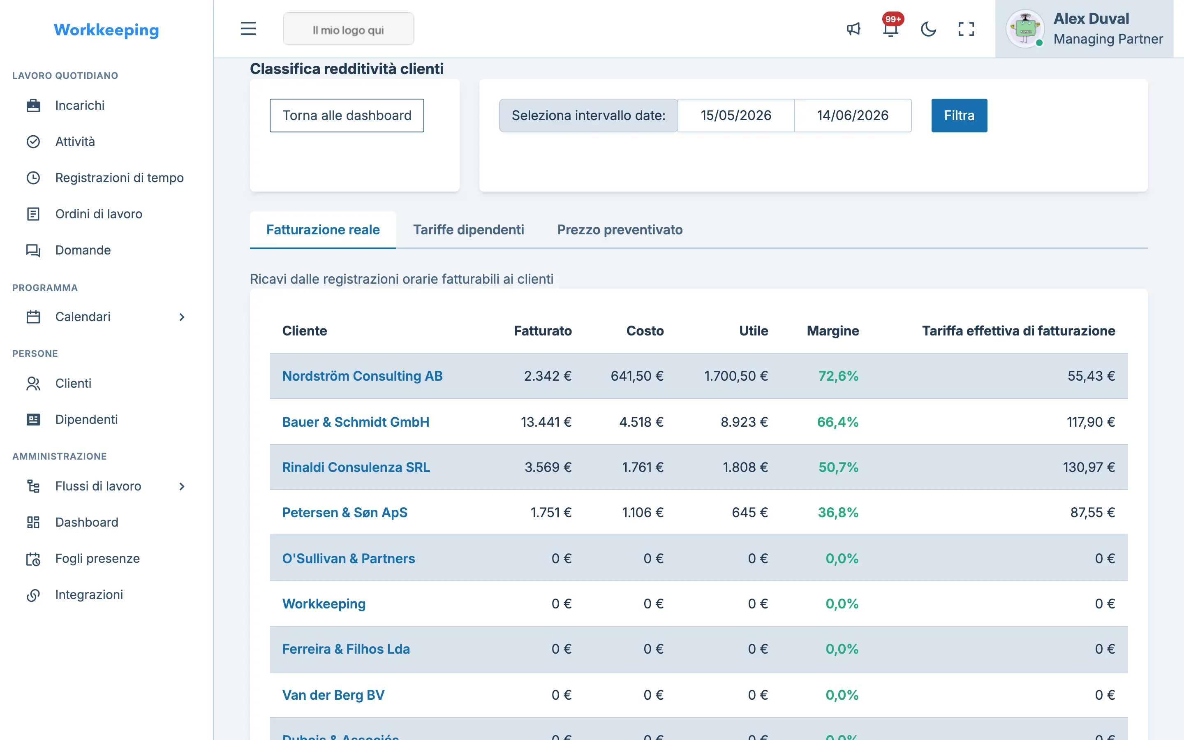Switch to Prezzo preventivato tab
Viewport: 1184px width, 740px height.
[620, 229]
